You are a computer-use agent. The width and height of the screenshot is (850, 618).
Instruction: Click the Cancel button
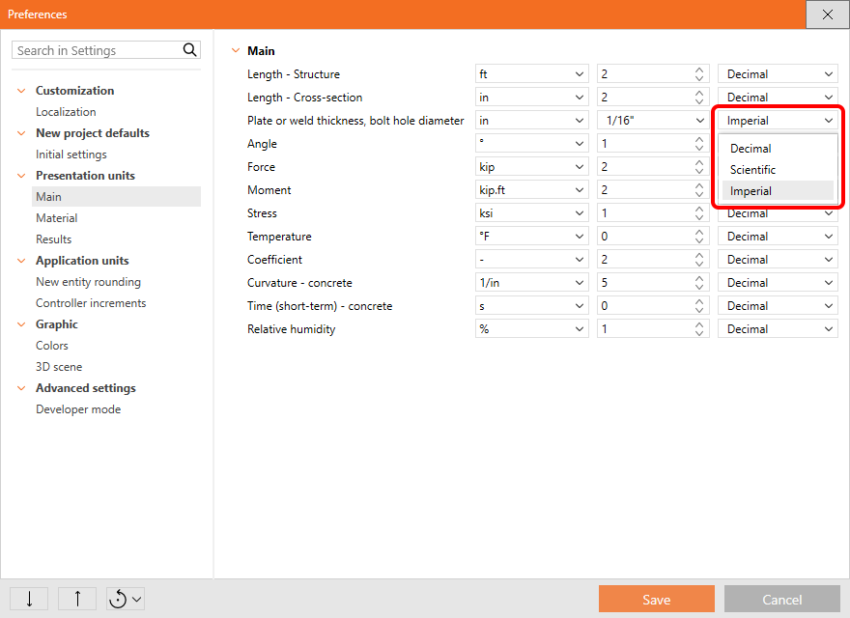[x=781, y=599]
